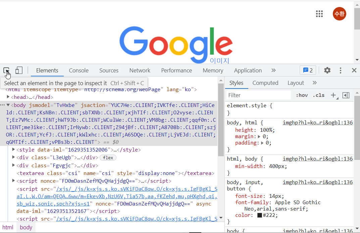Viewport: 360px width, 233px height.
Task: Switch to the Elements tab
Action: [47, 70]
